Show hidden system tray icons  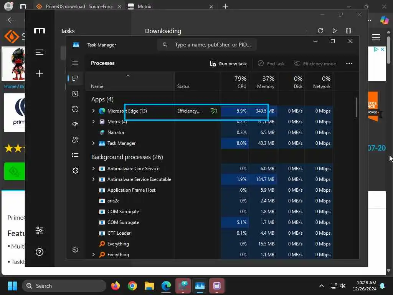(x=322, y=286)
